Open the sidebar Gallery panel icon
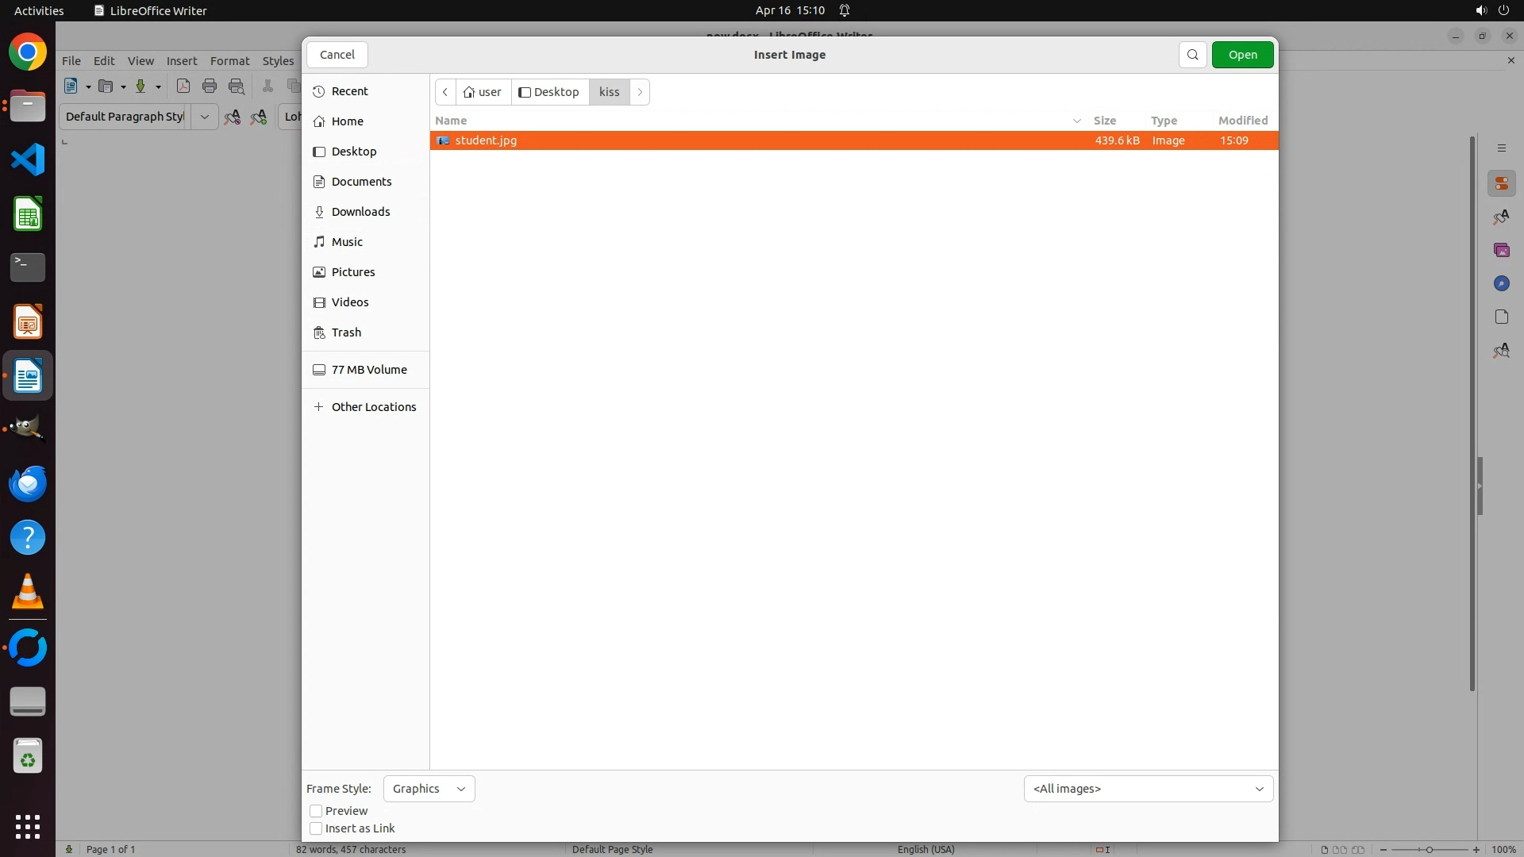The width and height of the screenshot is (1524, 857). tap(1501, 251)
